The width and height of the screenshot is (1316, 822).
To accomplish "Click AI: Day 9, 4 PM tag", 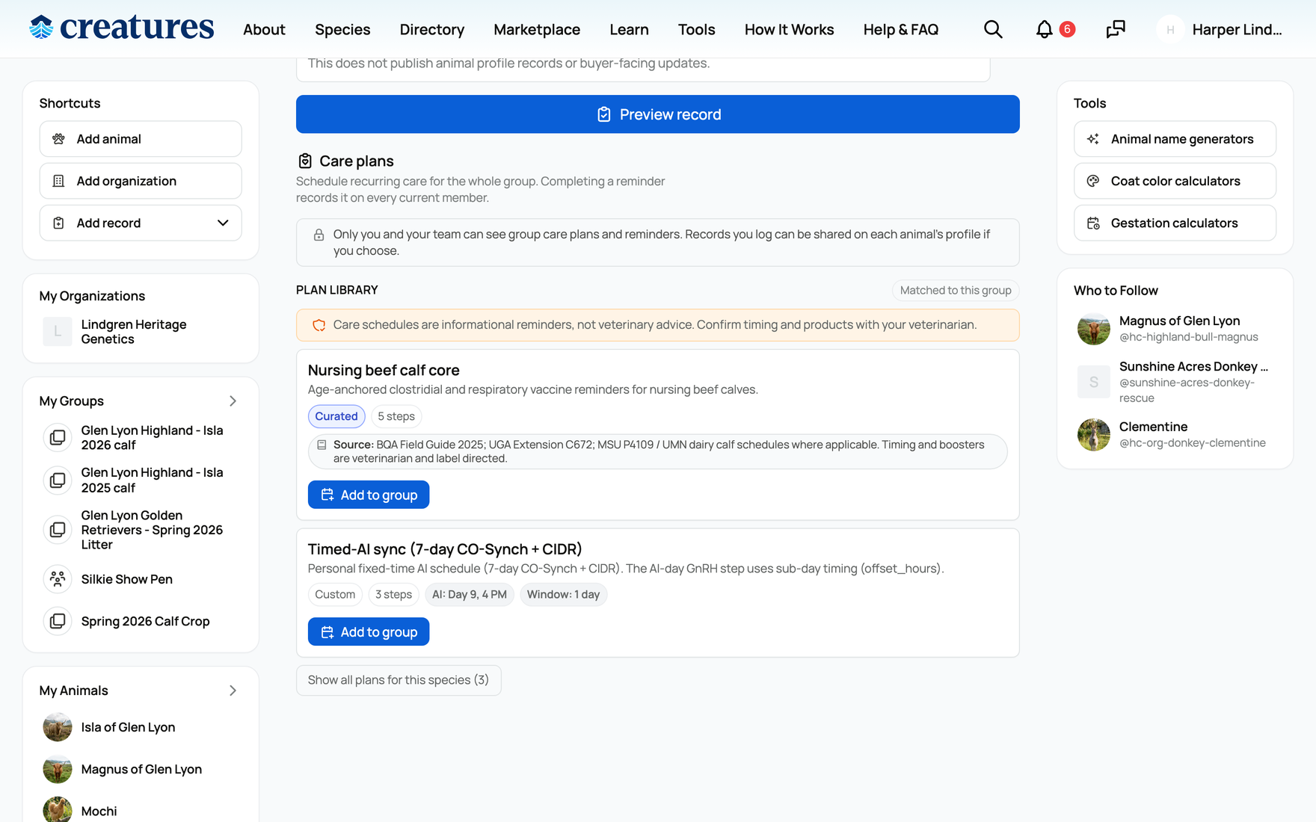I will pos(470,595).
